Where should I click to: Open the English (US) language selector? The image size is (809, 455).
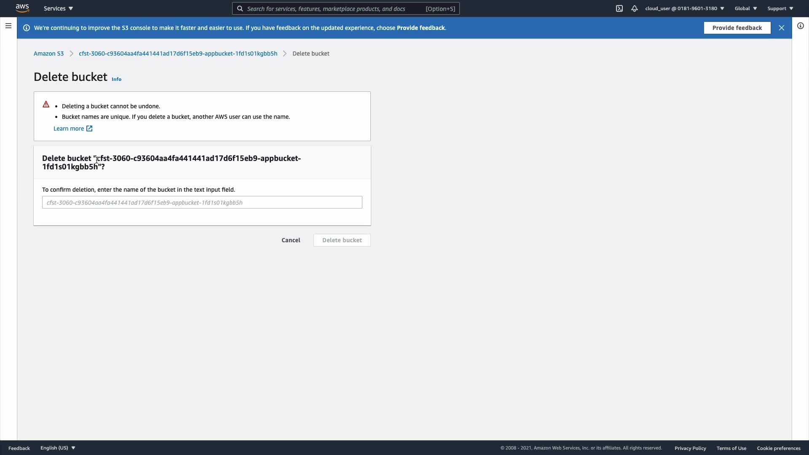click(58, 448)
